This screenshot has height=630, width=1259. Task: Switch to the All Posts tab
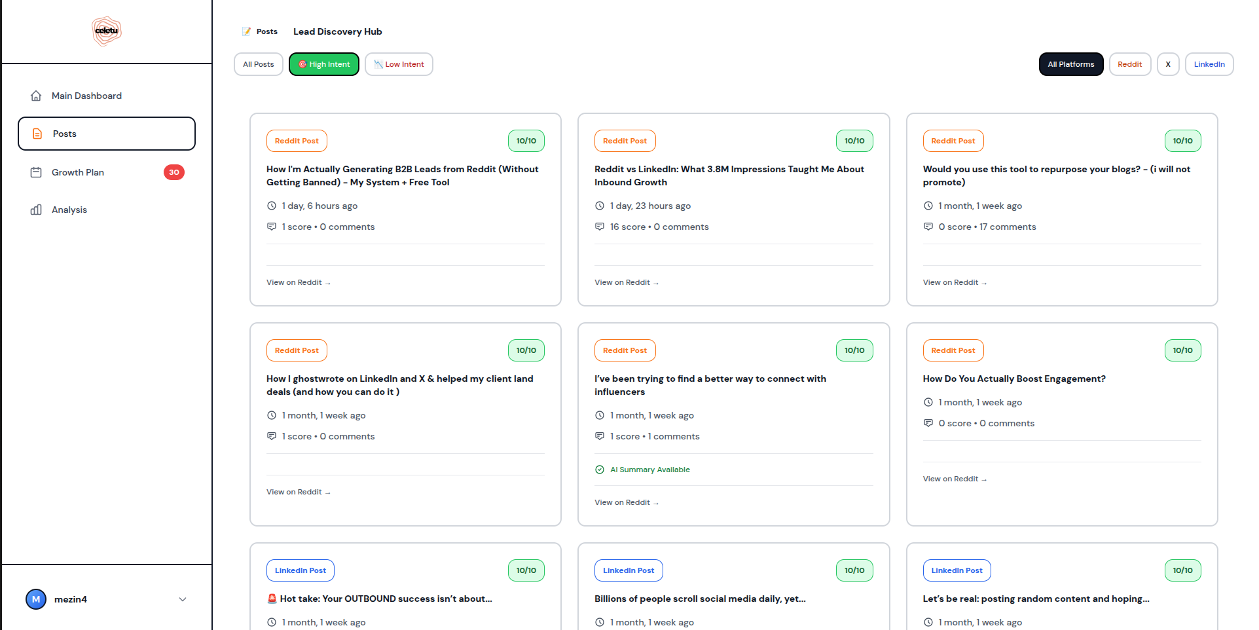(x=258, y=64)
